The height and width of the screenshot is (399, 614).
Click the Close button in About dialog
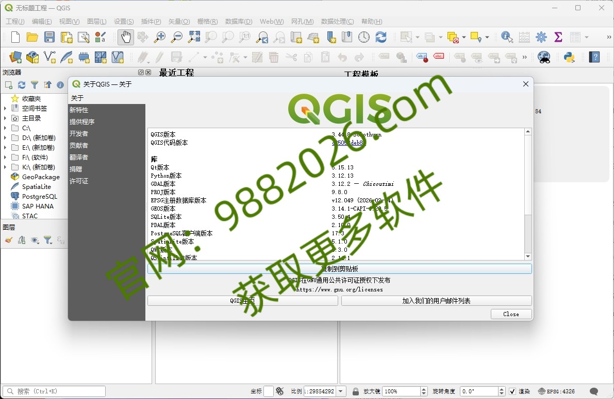point(511,314)
